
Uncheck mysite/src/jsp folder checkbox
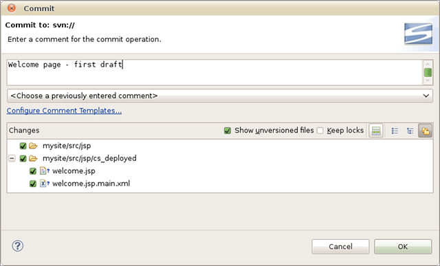pyautogui.click(x=23, y=146)
